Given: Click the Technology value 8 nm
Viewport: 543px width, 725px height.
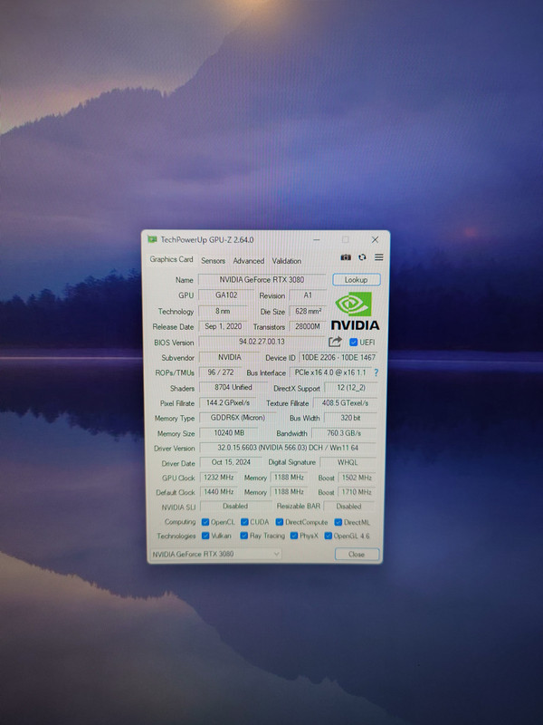Looking at the screenshot, I should (223, 311).
